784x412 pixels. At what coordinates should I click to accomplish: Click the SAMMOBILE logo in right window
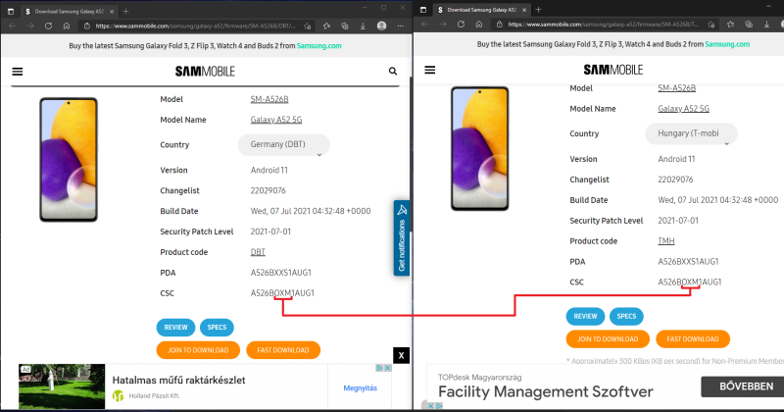613,70
